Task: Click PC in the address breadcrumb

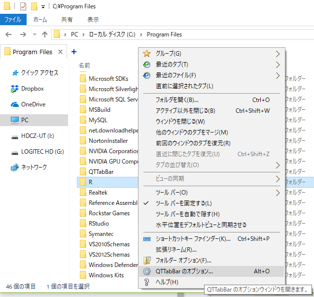Action: (x=74, y=34)
